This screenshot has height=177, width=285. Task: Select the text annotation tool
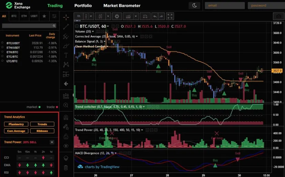pyautogui.click(x=66, y=55)
